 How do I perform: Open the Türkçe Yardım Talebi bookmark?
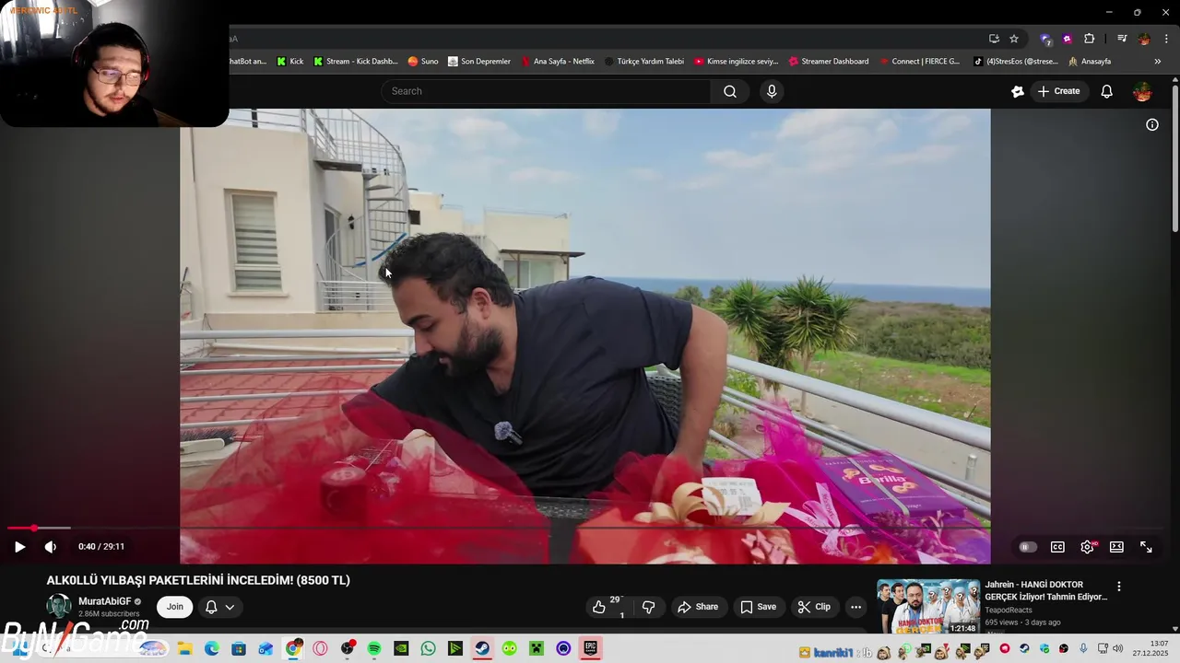644,62
